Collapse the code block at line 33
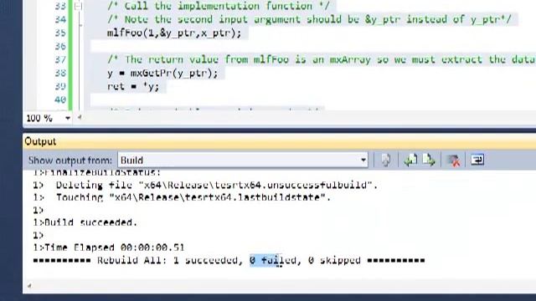 coord(78,6)
